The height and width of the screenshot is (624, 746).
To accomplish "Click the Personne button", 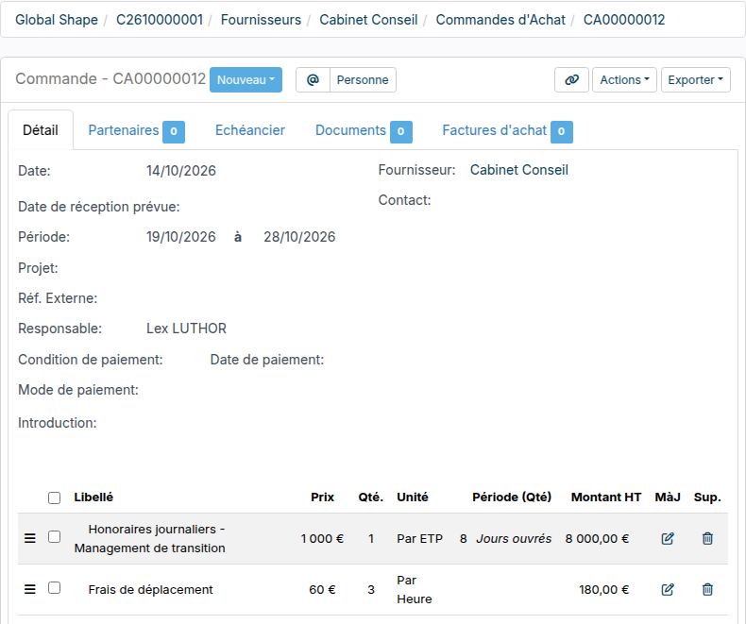I will 363,80.
